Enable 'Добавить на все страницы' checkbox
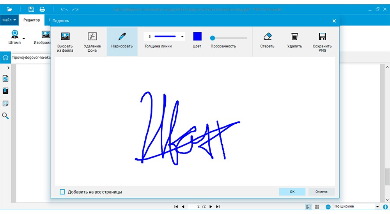The height and width of the screenshot is (214, 390). click(x=62, y=192)
